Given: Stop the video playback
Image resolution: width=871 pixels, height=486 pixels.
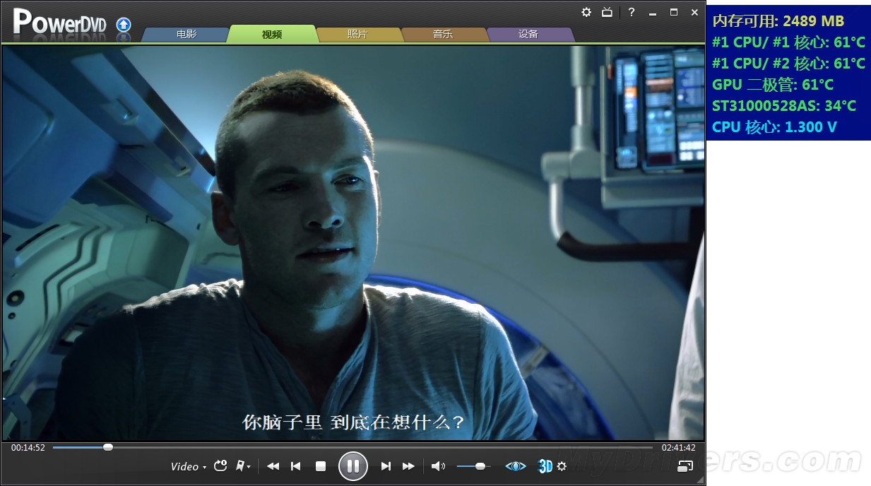Looking at the screenshot, I should (x=320, y=466).
